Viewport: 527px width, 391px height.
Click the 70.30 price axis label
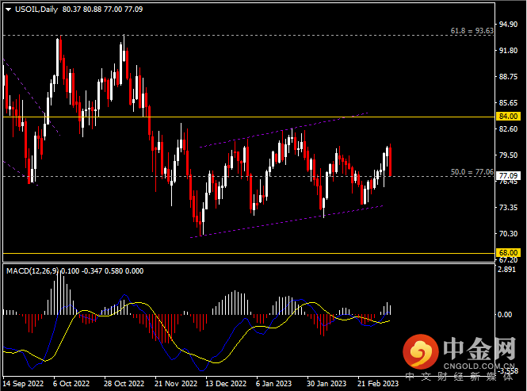pos(508,233)
